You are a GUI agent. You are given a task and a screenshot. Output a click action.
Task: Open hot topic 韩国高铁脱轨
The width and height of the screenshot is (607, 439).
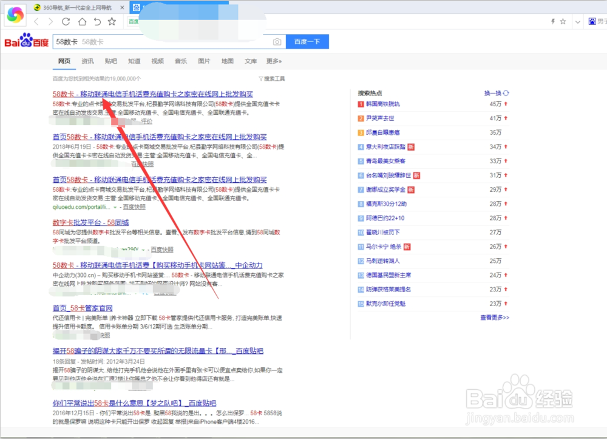tap(383, 104)
